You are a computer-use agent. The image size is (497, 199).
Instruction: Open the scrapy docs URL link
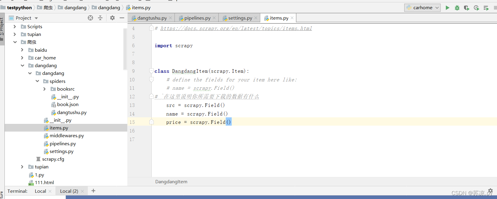click(236, 28)
